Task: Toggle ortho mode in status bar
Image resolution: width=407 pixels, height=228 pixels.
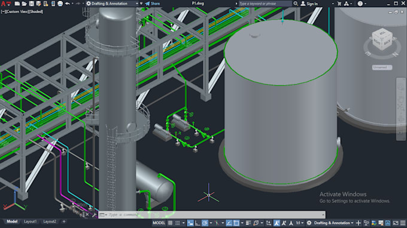Action: pos(198,223)
